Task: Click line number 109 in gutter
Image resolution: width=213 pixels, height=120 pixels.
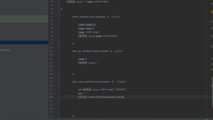Action: click(51, 82)
